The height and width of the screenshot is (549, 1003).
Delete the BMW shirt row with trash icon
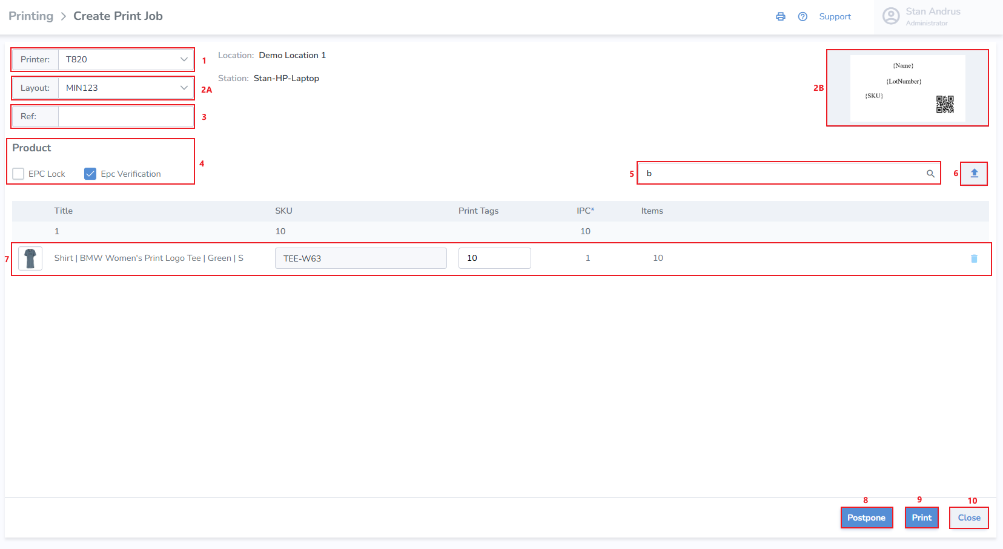[974, 258]
